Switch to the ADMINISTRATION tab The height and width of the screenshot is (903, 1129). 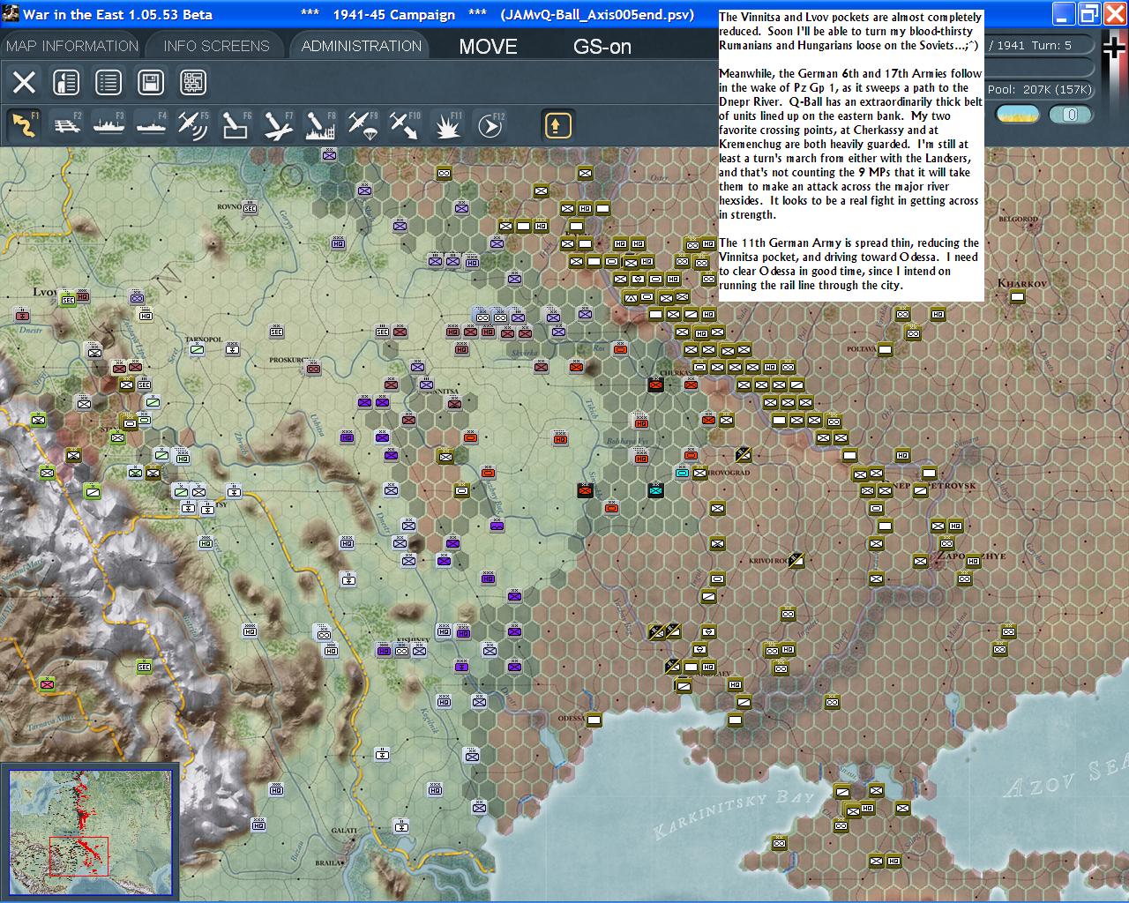click(362, 46)
